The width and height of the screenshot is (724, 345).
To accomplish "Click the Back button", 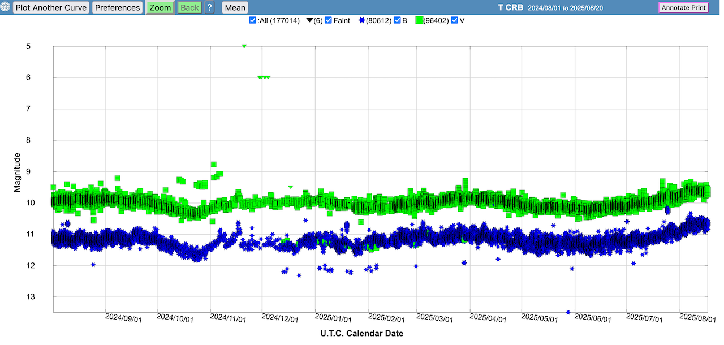I will tap(189, 7).
